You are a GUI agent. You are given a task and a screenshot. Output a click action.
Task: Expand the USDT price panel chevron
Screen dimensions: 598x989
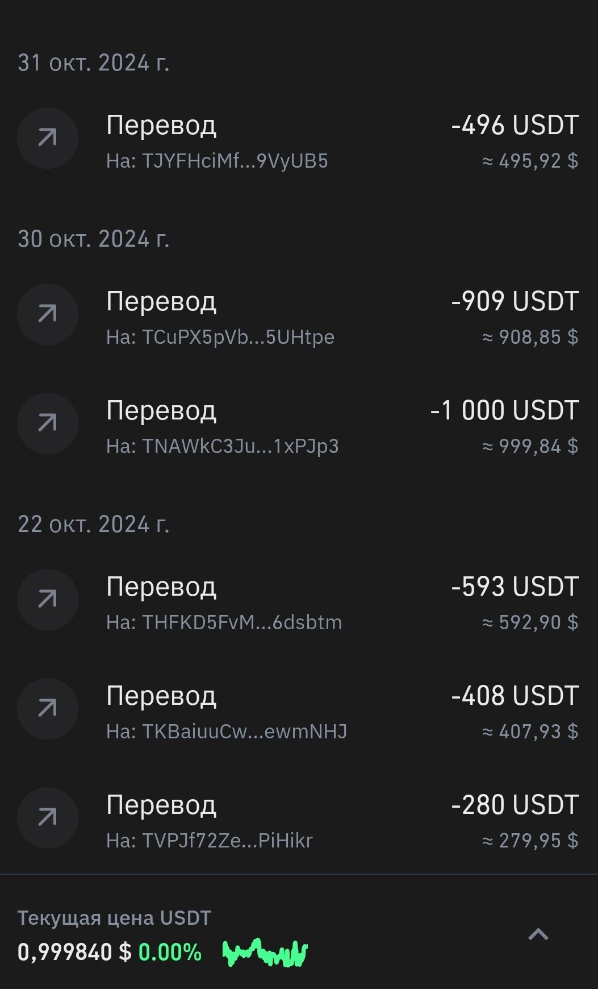point(538,934)
